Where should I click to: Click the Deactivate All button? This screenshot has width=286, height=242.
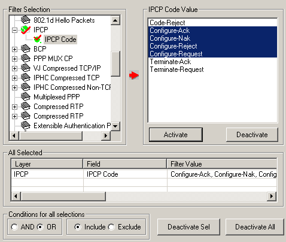click(x=255, y=227)
